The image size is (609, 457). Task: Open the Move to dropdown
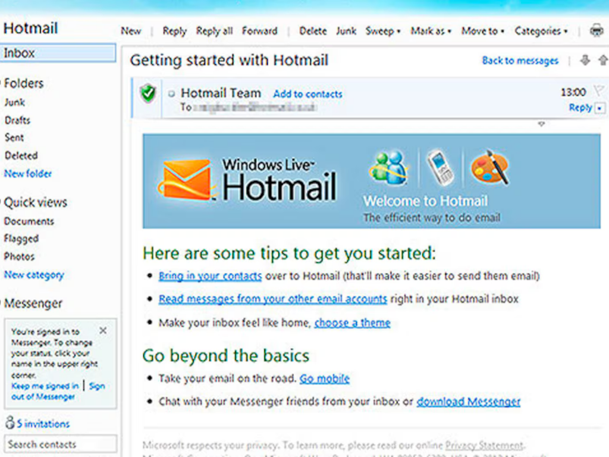(x=483, y=31)
